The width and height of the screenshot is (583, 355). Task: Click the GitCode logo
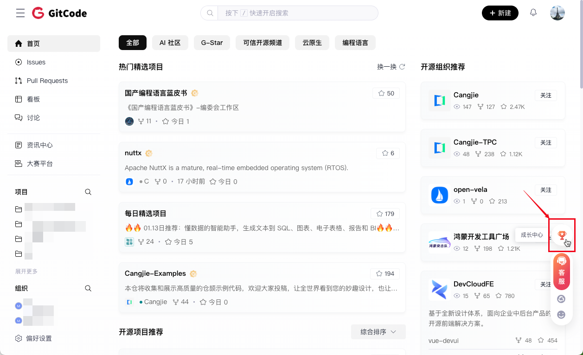pos(59,13)
